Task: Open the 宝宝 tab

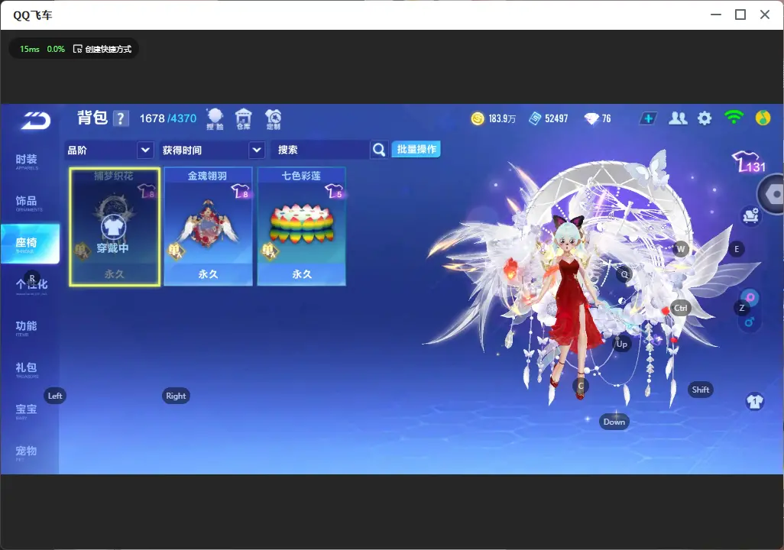Action: (x=26, y=410)
